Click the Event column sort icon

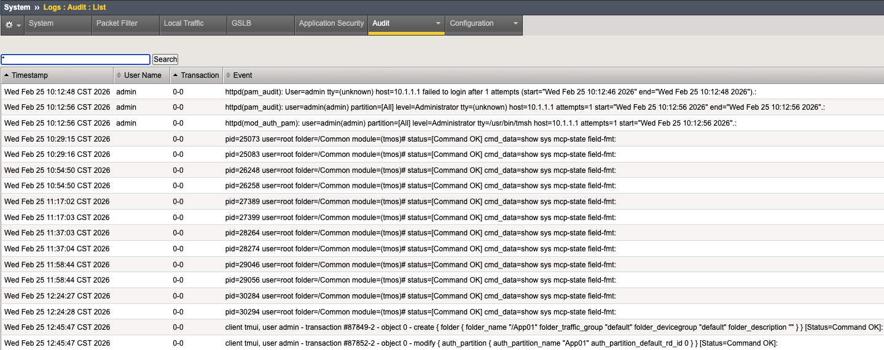pos(228,75)
